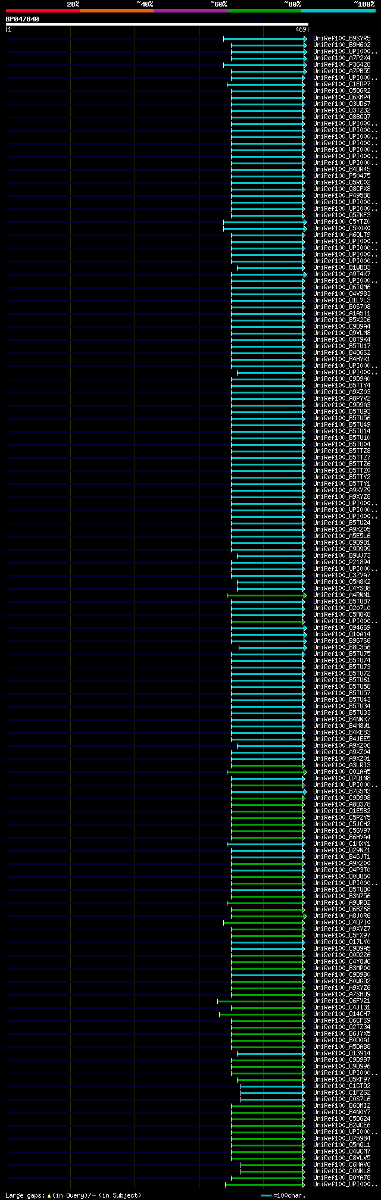The width and height of the screenshot is (381, 1200).
Task: Select the UniRef100_Q6CFS9 row label
Action: click(342, 1020)
